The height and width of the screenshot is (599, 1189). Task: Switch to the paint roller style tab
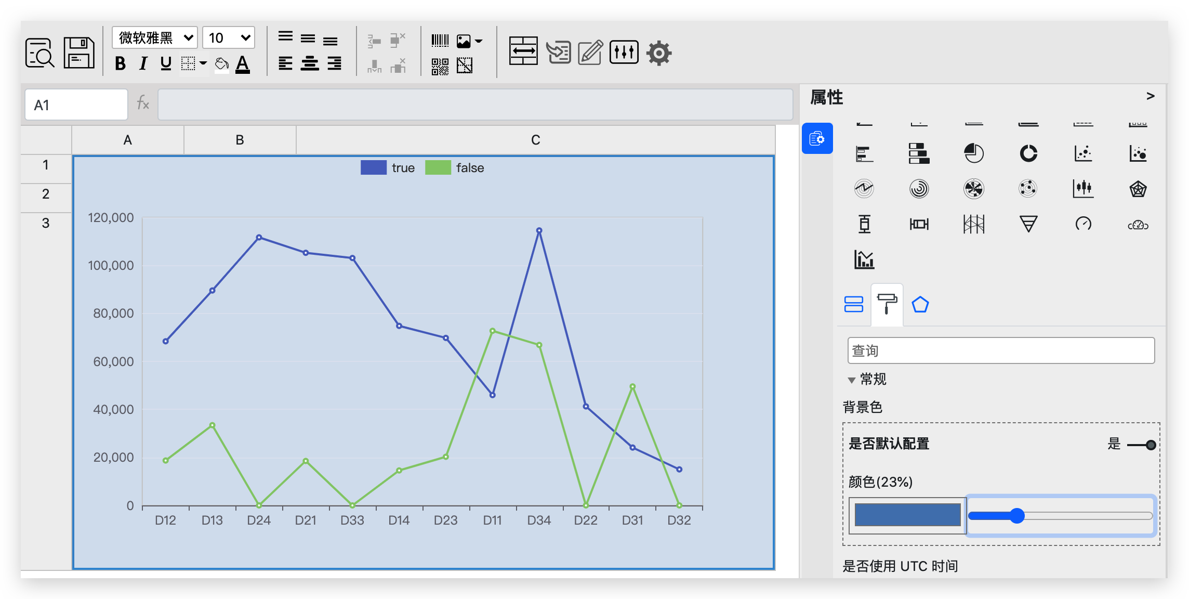pos(887,305)
